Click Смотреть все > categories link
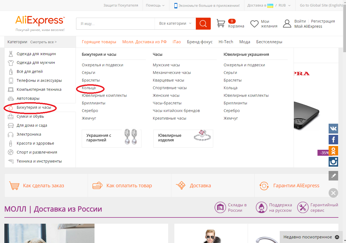346x243 pixels. [x=43, y=42]
